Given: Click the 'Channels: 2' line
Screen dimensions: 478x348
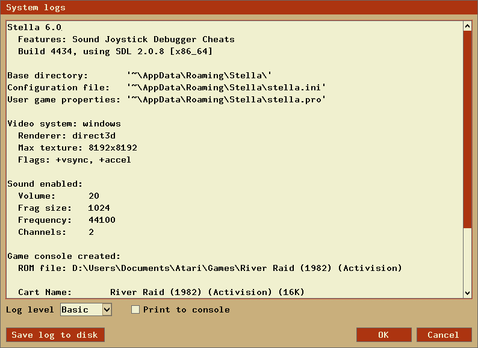Looking at the screenshot, I should (x=56, y=232).
